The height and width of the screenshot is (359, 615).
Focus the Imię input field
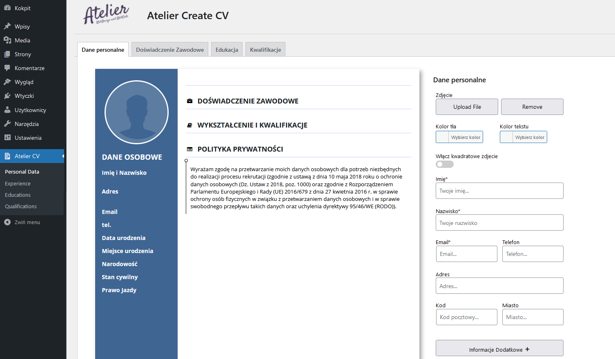pos(499,191)
